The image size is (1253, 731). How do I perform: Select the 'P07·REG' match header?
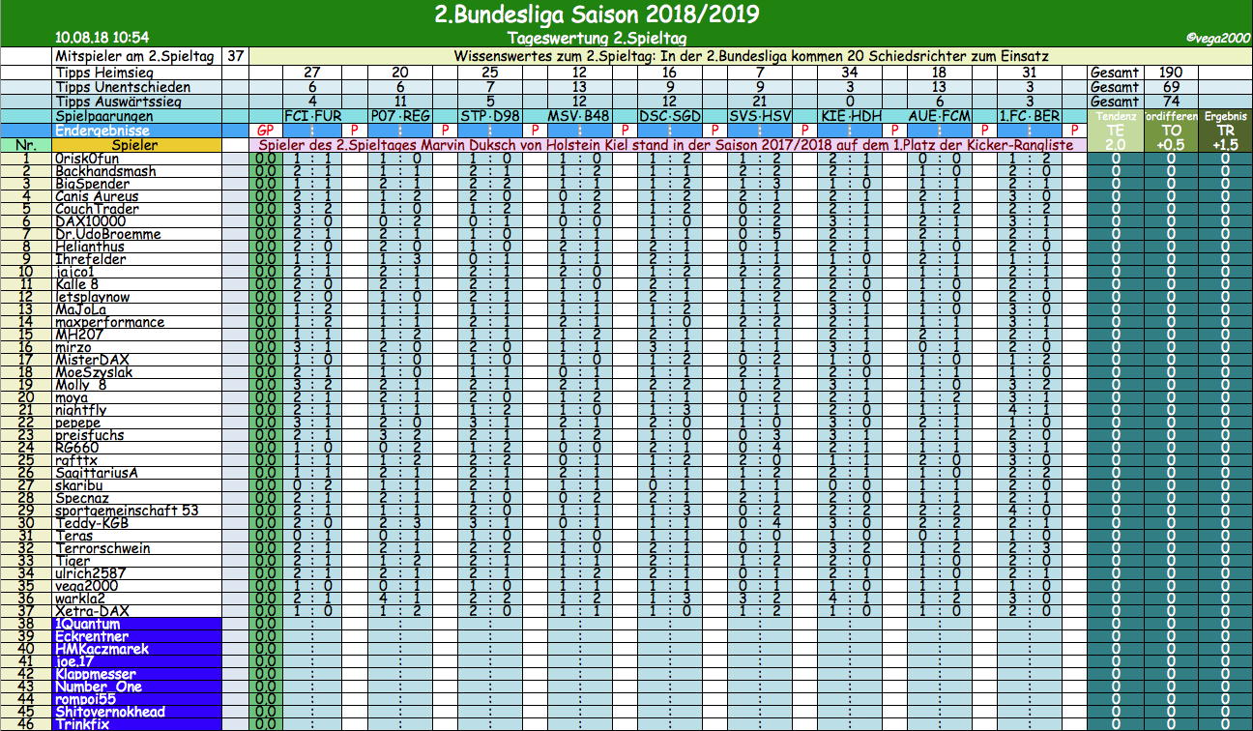tap(400, 115)
